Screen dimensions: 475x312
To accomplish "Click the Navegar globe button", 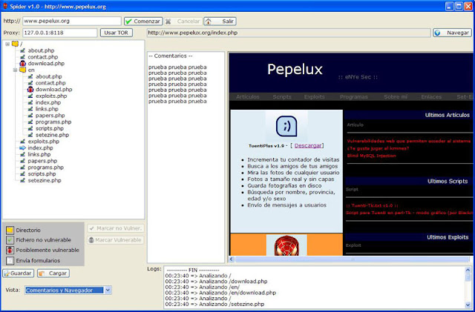I will pos(451,33).
